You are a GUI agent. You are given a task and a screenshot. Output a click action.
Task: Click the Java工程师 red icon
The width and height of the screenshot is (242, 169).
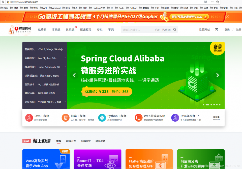pyautogui.click(x=29, y=118)
